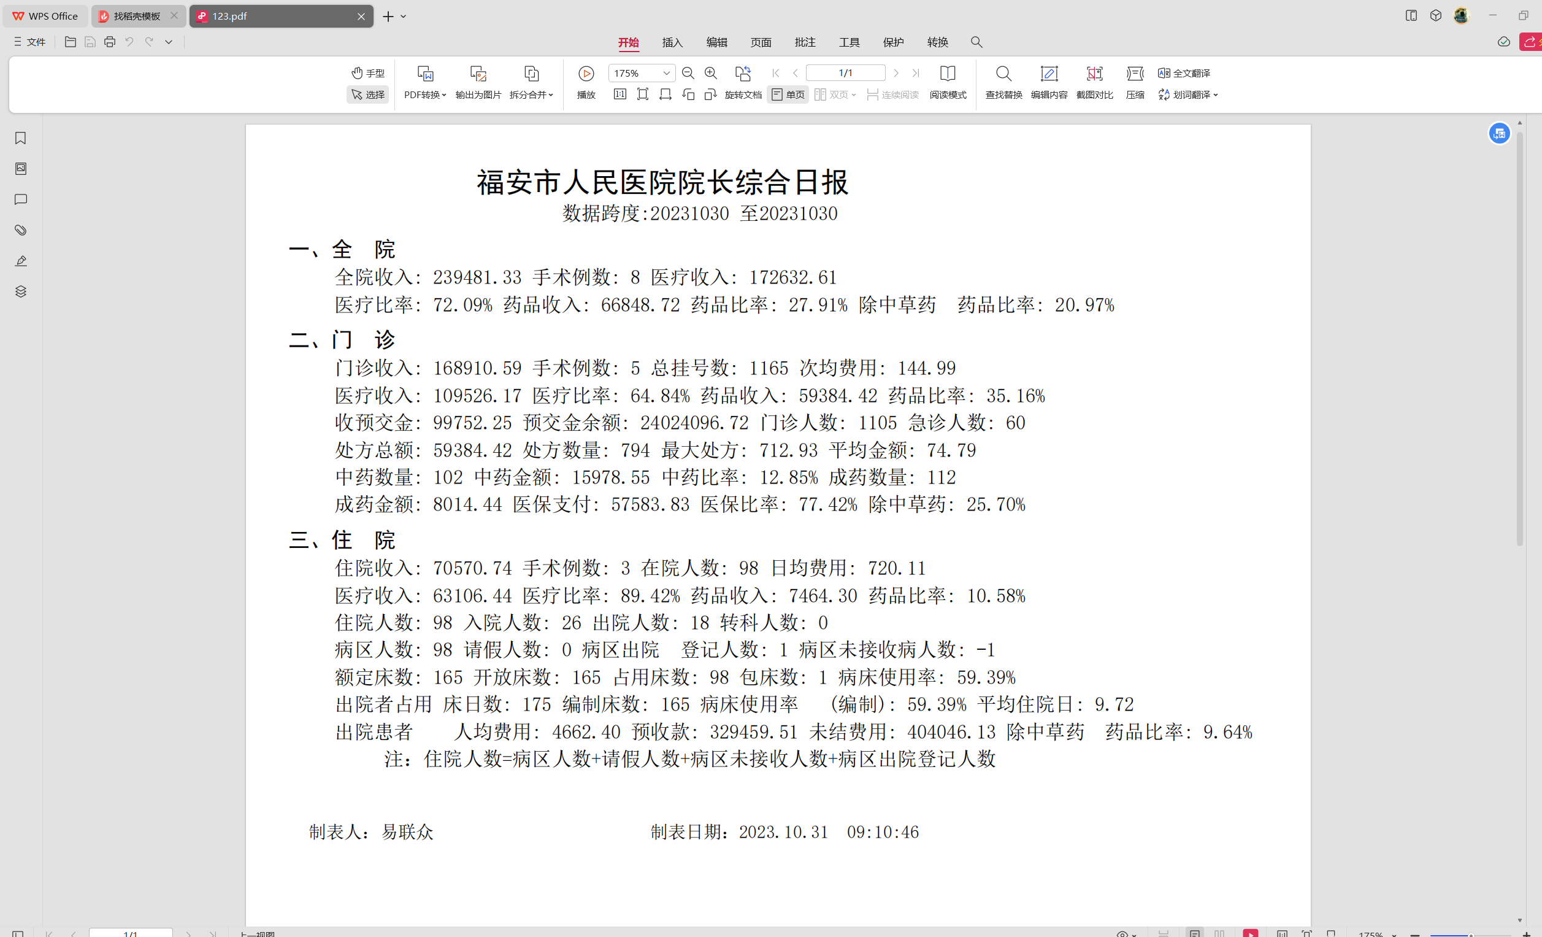Expand the 175% zoom level dropdown
Image resolution: width=1542 pixels, height=937 pixels.
coord(667,73)
